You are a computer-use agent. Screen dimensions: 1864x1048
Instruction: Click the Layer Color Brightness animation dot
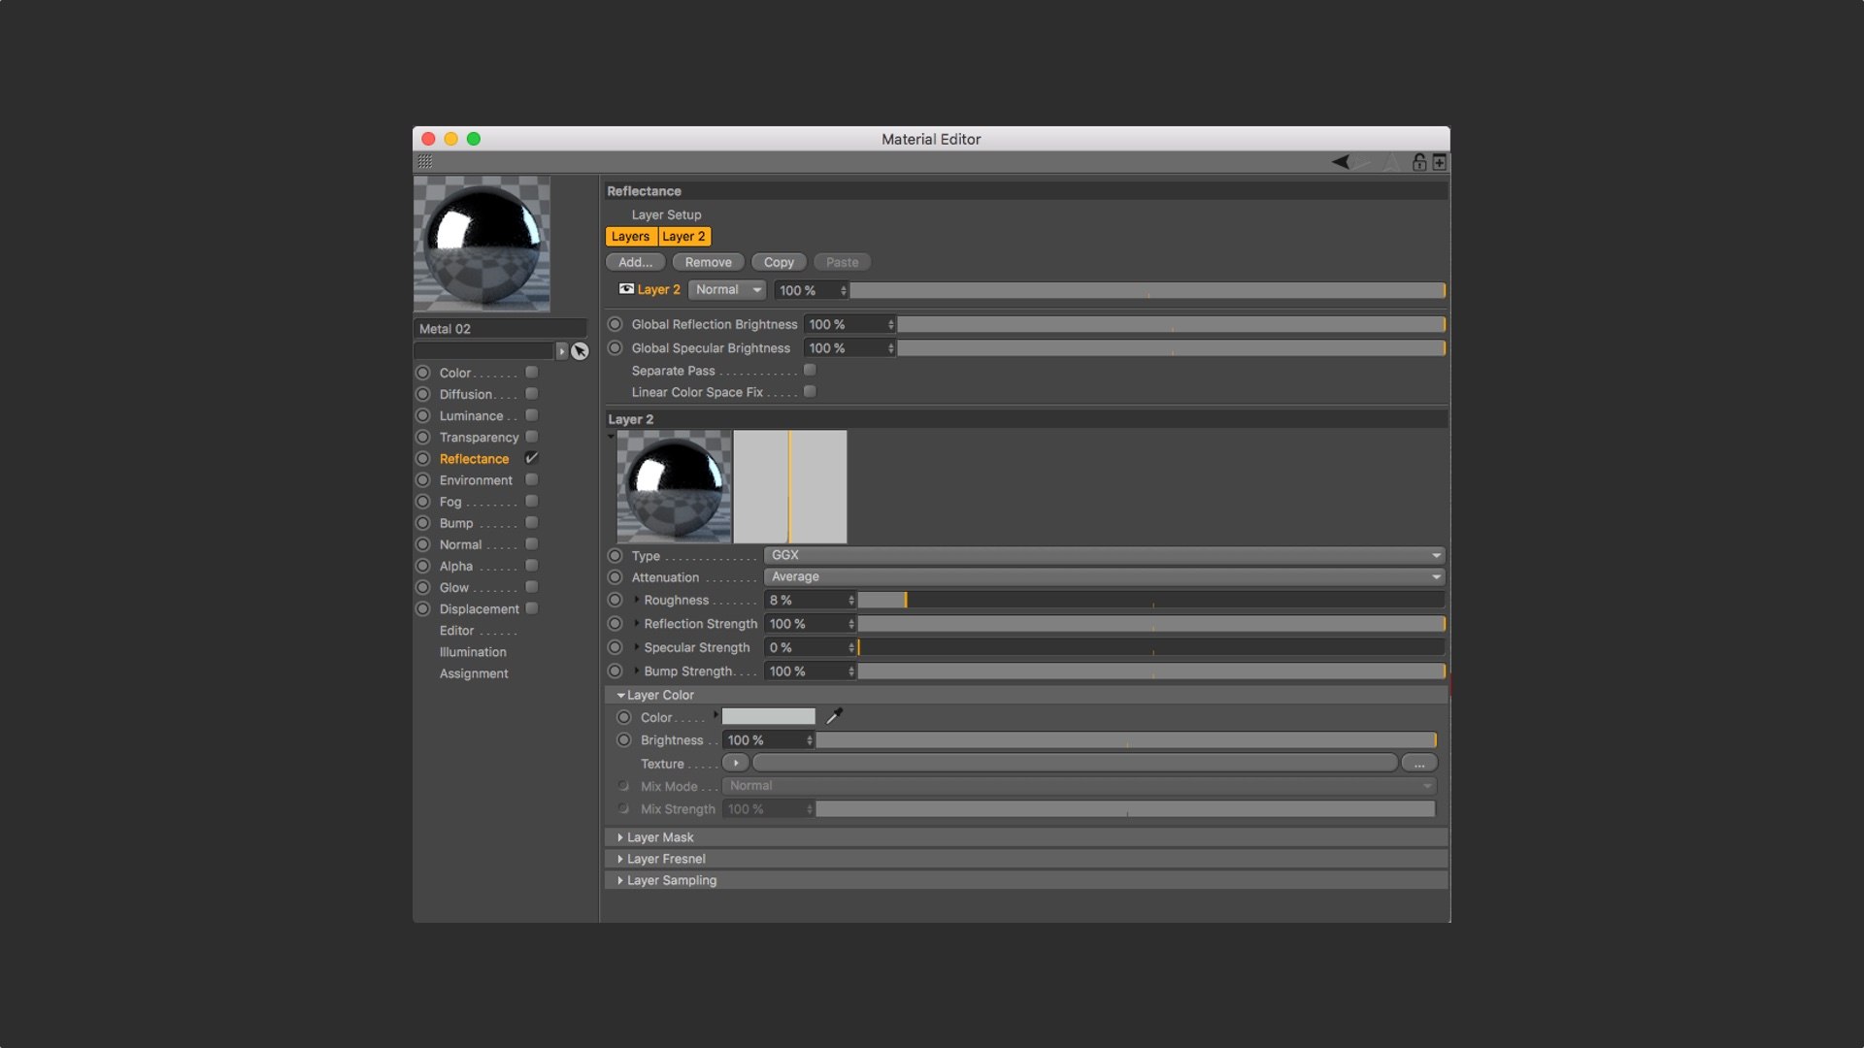pyautogui.click(x=624, y=739)
